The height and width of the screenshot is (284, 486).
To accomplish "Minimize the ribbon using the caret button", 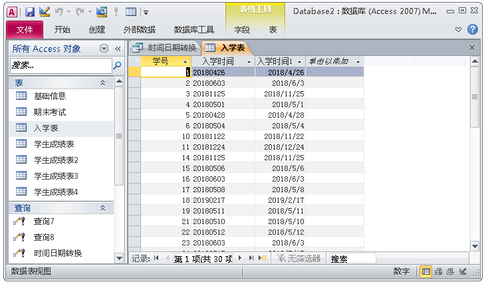I will click(x=458, y=29).
